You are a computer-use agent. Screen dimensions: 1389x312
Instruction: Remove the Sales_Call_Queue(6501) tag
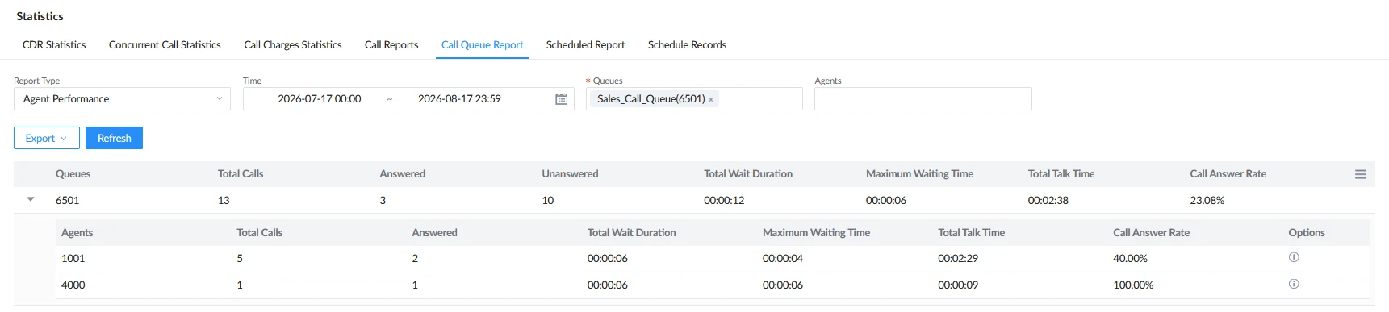[711, 99]
